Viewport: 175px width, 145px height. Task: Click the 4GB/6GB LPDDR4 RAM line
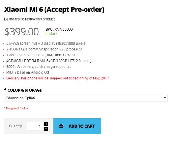click(x=50, y=61)
